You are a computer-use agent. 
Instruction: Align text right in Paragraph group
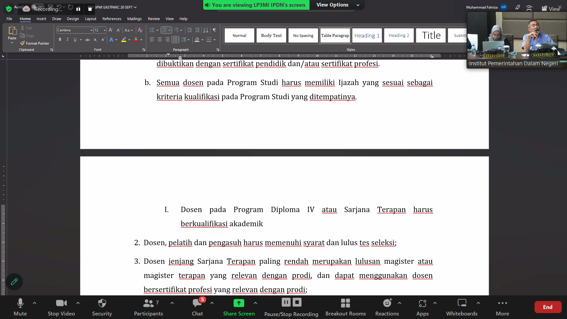click(167, 40)
